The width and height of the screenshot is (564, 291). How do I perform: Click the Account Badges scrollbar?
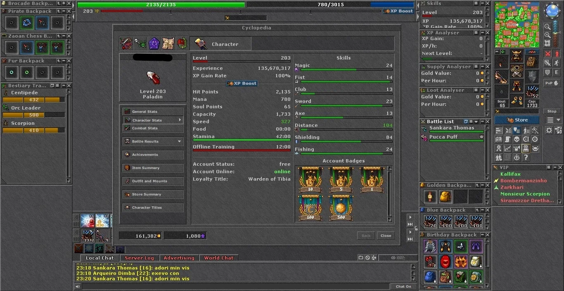(390, 194)
